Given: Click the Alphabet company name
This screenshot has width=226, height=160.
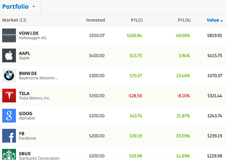Looking at the screenshot, I should (x=27, y=118).
